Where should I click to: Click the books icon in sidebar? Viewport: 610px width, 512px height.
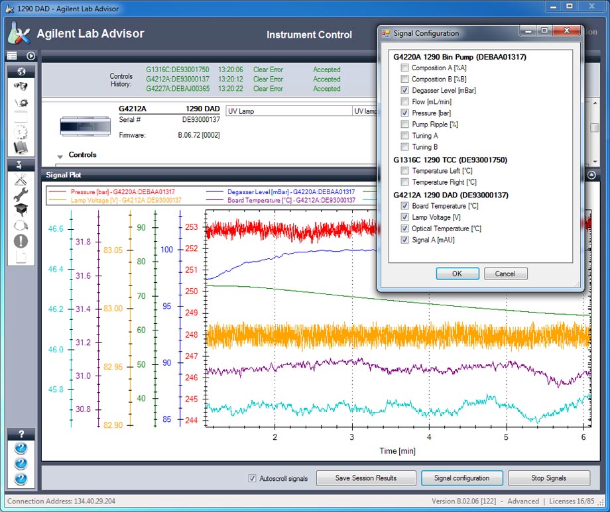[x=21, y=147]
